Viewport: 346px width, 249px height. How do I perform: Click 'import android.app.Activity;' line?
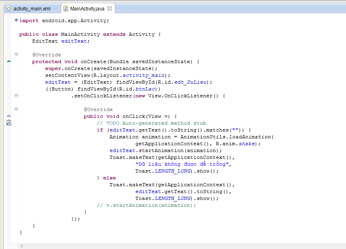(x=64, y=21)
